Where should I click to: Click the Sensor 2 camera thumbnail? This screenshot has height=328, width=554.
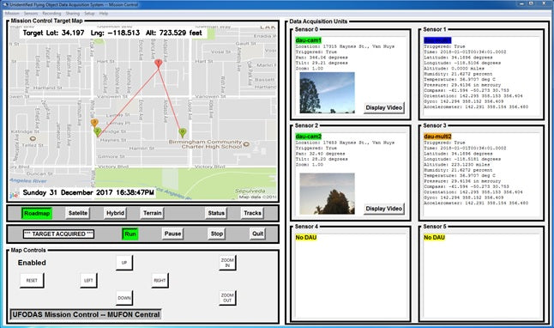328,193
